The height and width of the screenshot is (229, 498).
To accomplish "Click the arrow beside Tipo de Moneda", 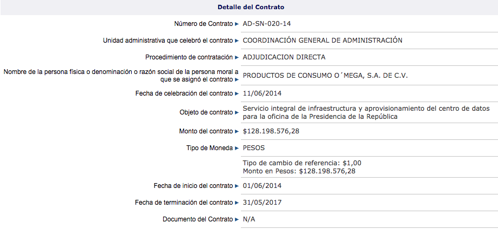I will (237, 148).
